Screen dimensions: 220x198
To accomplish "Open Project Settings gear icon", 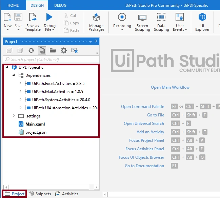I will click(64, 50).
